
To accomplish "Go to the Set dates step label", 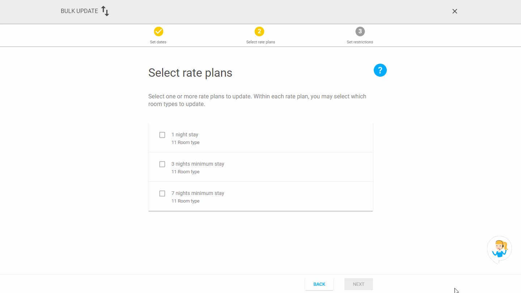I will 158,42.
